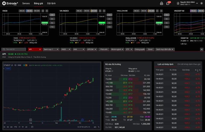The width and height of the screenshot is (205, 132).
Task: Open the Danh mục 1 dropdown
Action: [x=50, y=49]
